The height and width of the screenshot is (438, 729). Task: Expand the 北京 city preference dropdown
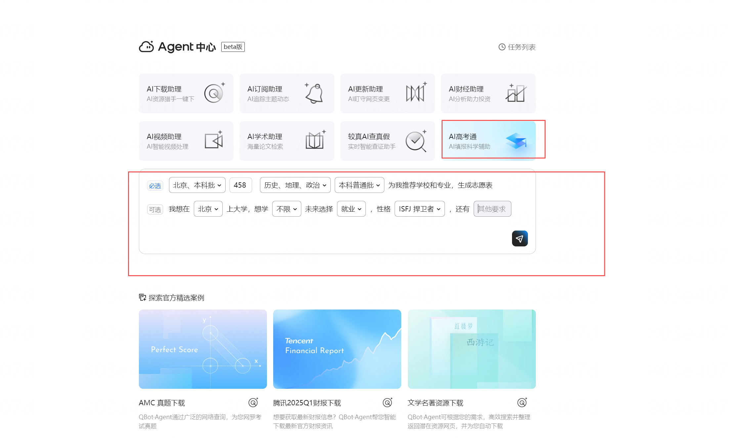pyautogui.click(x=208, y=209)
